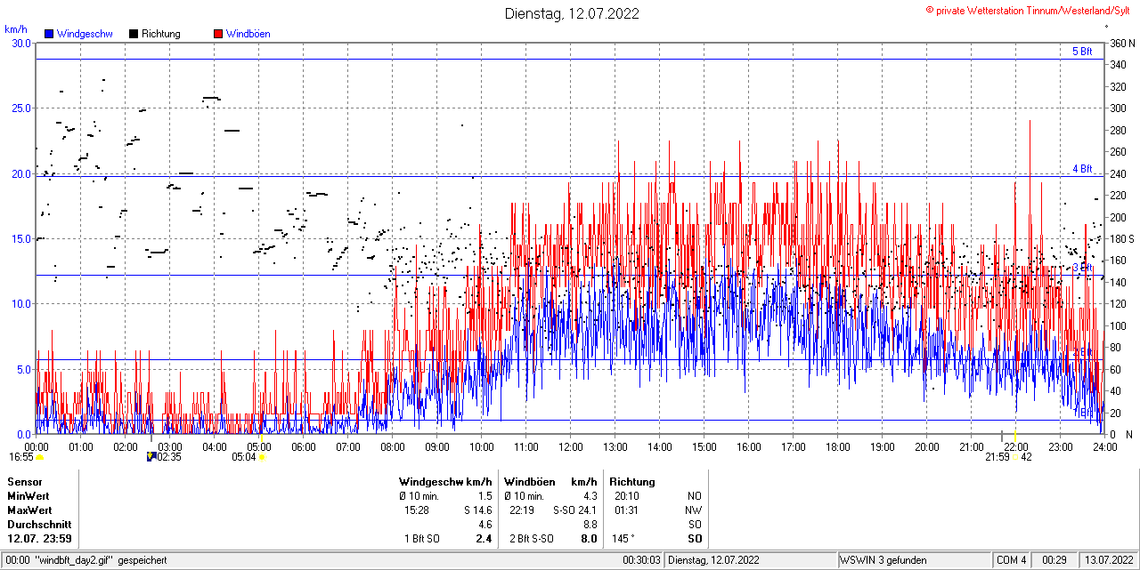Click the moonset icon beside 02:35

pyautogui.click(x=151, y=457)
